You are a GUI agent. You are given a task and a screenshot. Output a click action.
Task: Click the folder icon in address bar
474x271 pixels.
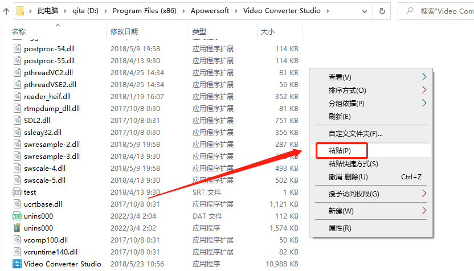click(x=20, y=11)
